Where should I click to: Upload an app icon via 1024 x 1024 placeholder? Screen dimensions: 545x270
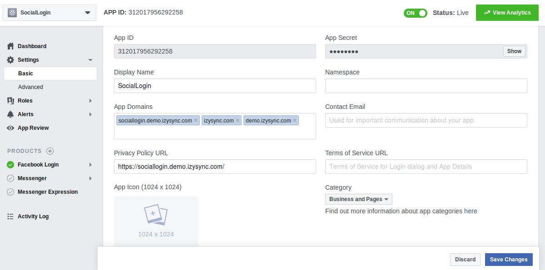pos(156,221)
